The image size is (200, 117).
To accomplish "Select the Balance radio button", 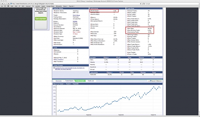I will pos(156,81).
